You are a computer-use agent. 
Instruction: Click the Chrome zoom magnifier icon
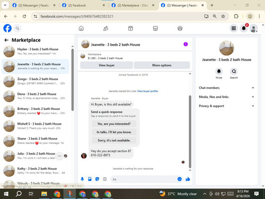tap(215, 16)
